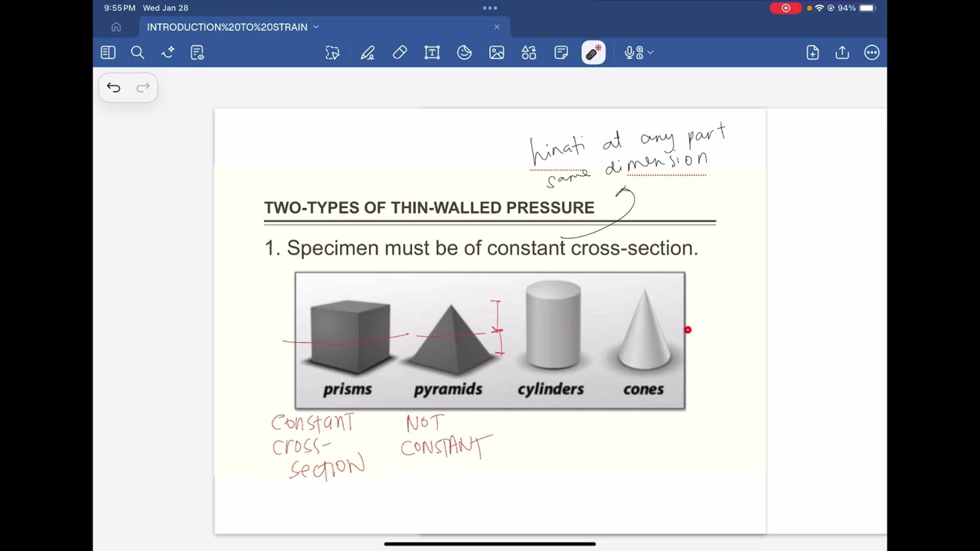Open search in the document
The width and height of the screenshot is (980, 551).
pyautogui.click(x=138, y=53)
